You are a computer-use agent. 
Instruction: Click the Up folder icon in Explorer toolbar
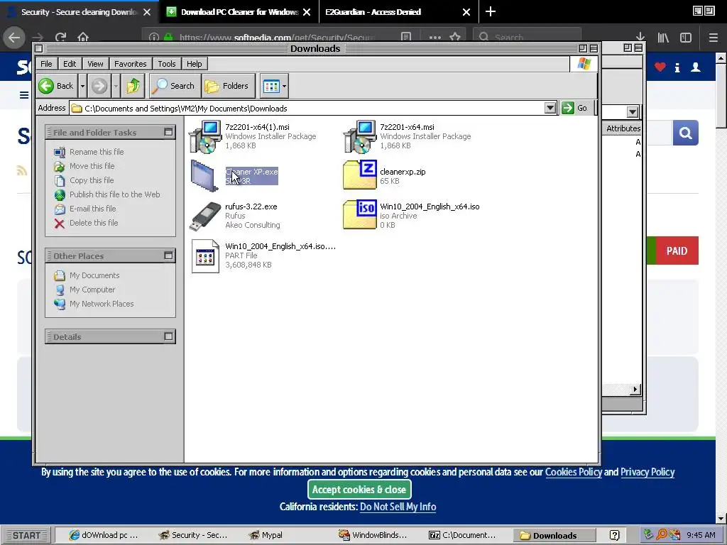(x=133, y=86)
